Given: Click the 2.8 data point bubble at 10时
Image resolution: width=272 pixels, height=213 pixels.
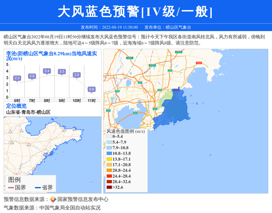Looking at the screenshot, I should click(77, 75).
